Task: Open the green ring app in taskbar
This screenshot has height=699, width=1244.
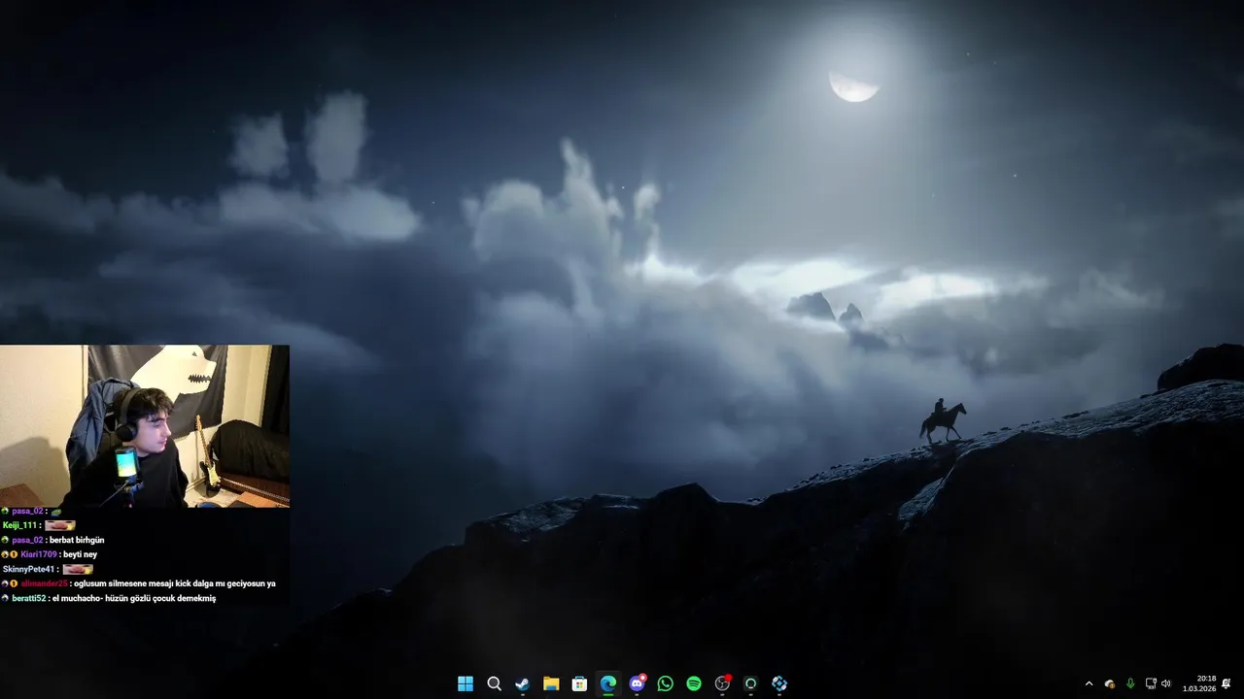Action: pos(750,683)
